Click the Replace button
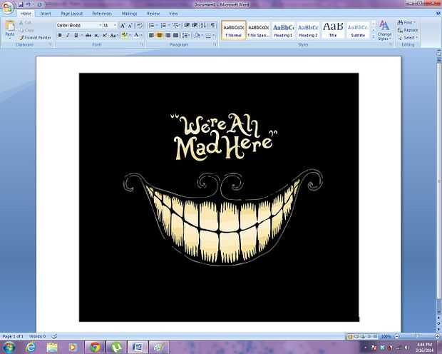 (408, 30)
